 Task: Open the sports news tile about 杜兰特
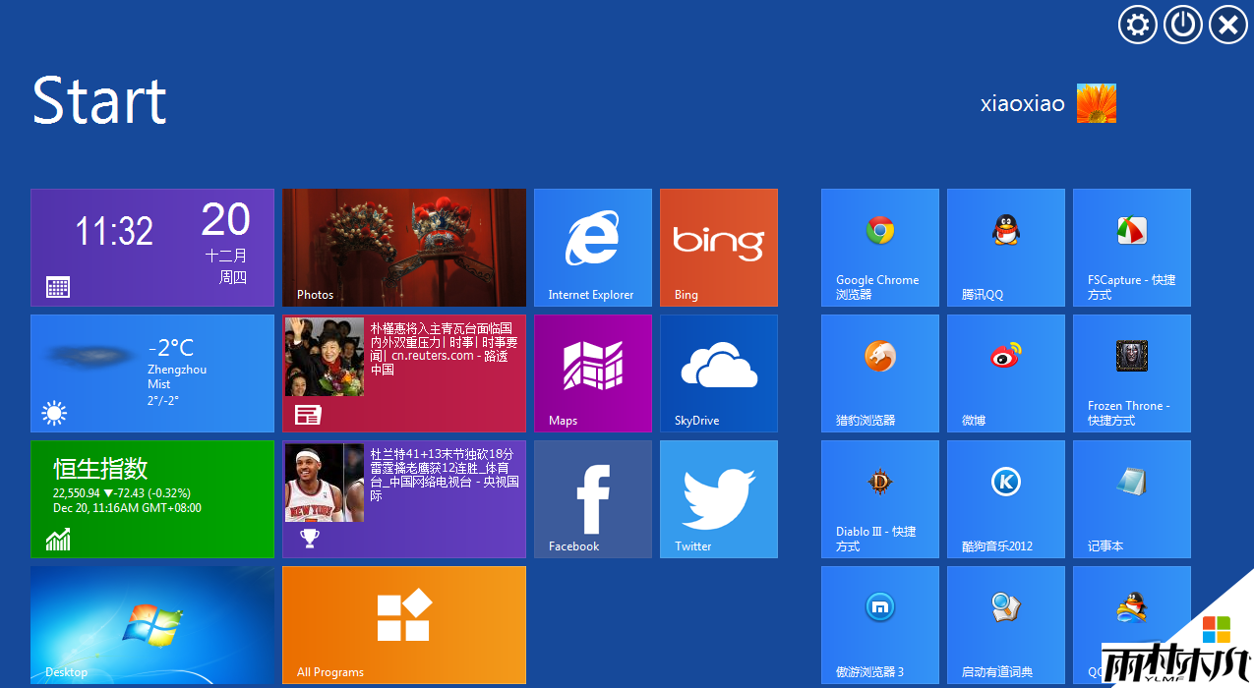[404, 499]
